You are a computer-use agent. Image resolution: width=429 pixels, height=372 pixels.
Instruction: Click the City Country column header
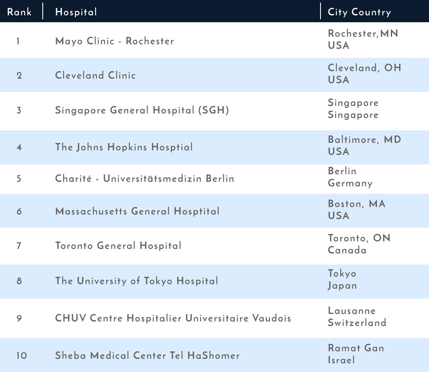[359, 12]
